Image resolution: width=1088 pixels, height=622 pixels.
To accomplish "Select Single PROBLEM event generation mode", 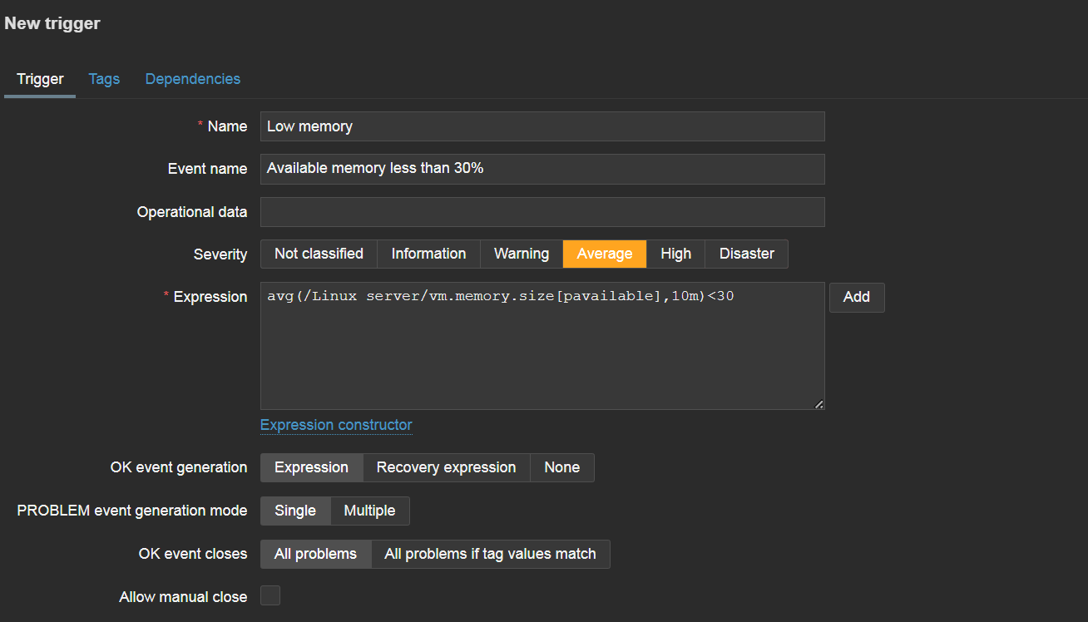I will 295,511.
